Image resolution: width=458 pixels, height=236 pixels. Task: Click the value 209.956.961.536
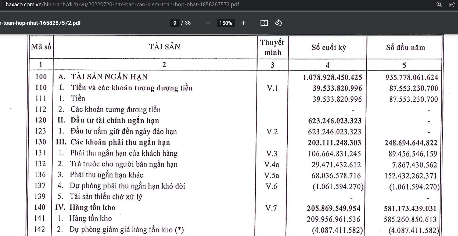point(333,219)
